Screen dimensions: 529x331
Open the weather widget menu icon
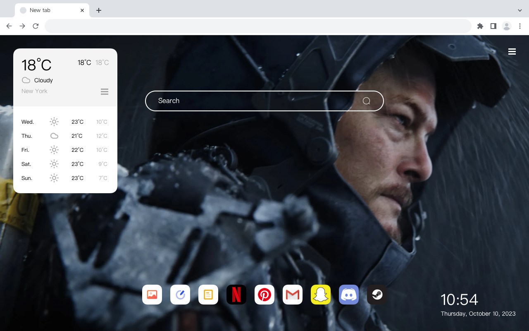105,91
